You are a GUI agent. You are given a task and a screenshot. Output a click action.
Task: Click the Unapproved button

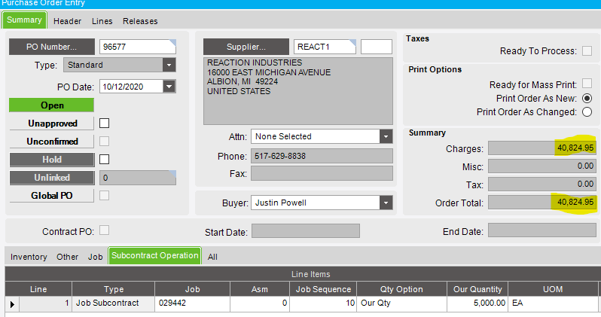[52, 123]
